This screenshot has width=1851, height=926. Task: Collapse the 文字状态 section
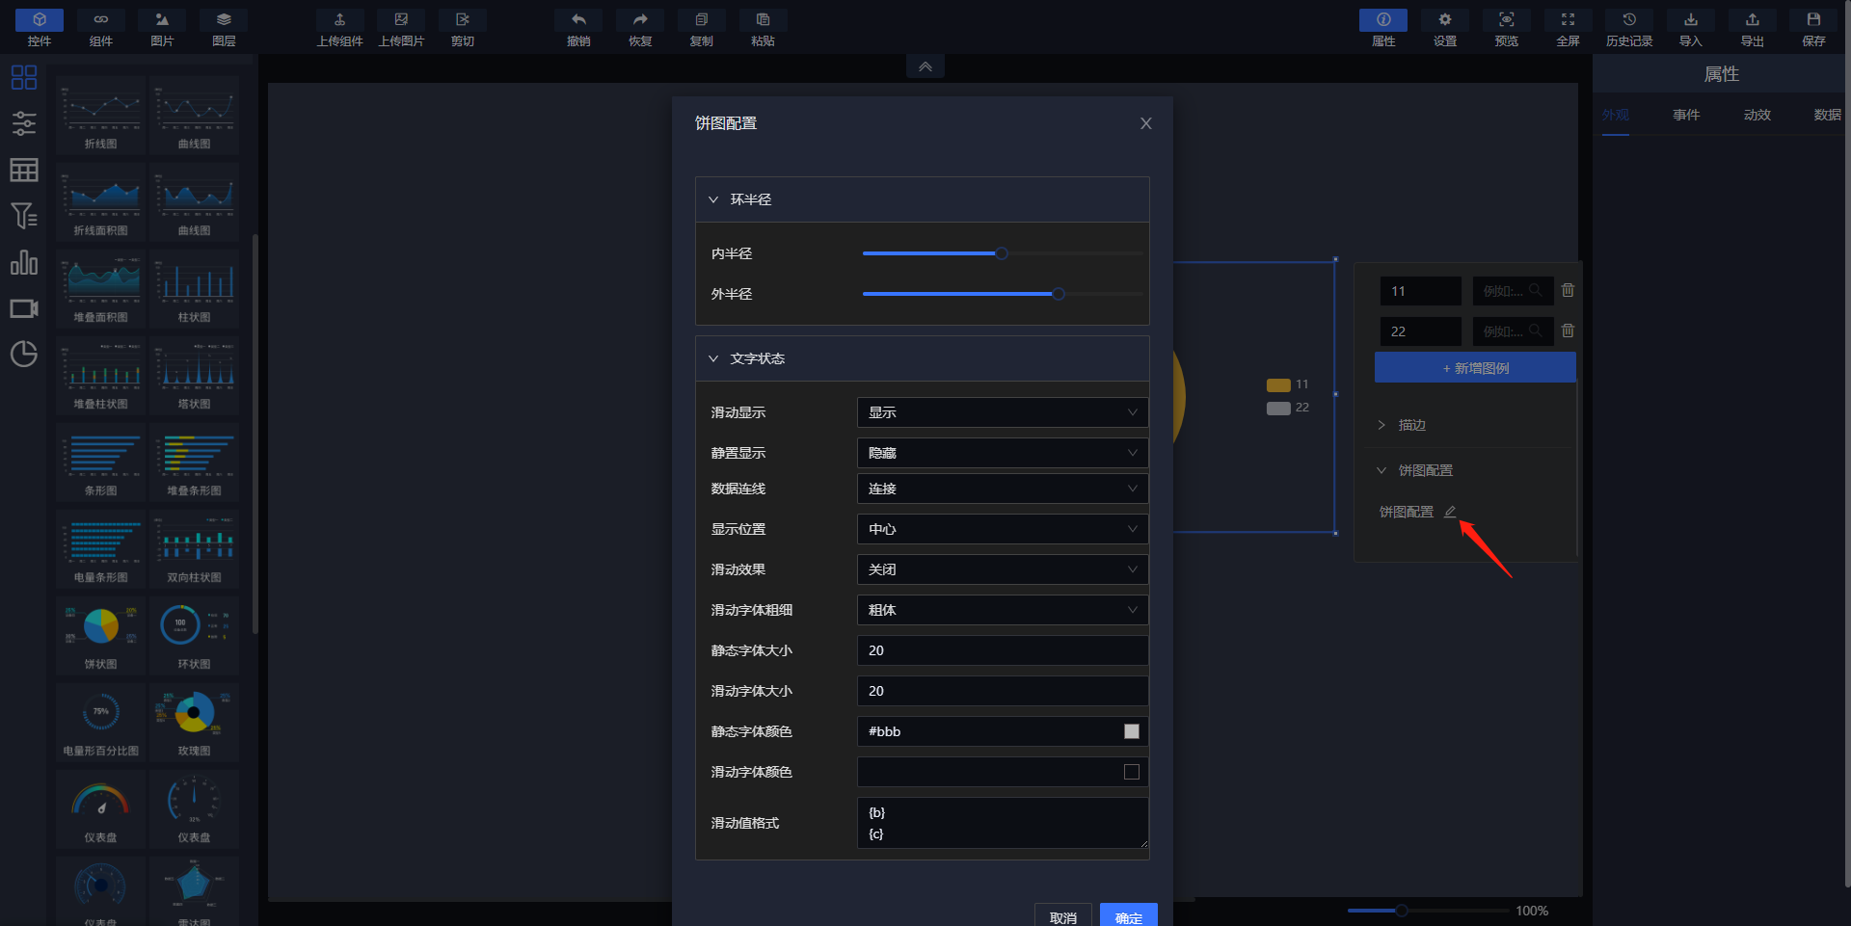point(713,358)
